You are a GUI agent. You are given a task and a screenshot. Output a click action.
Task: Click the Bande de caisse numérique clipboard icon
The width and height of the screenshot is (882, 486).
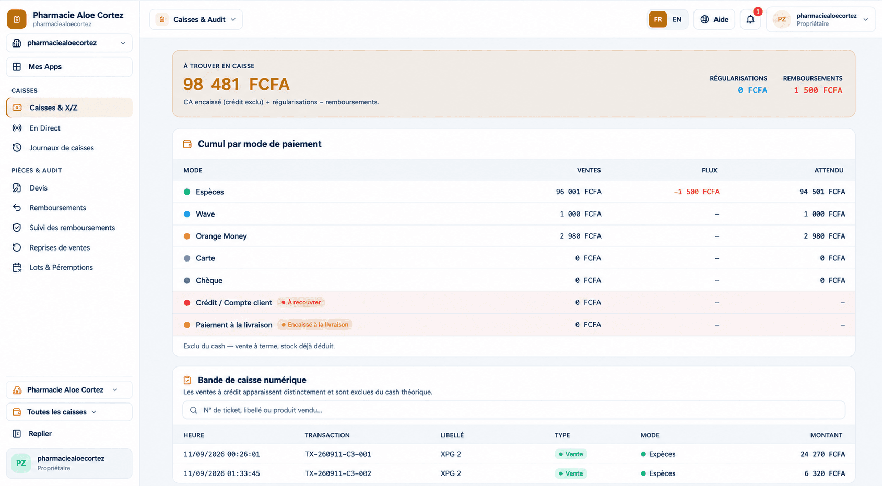[x=187, y=380]
